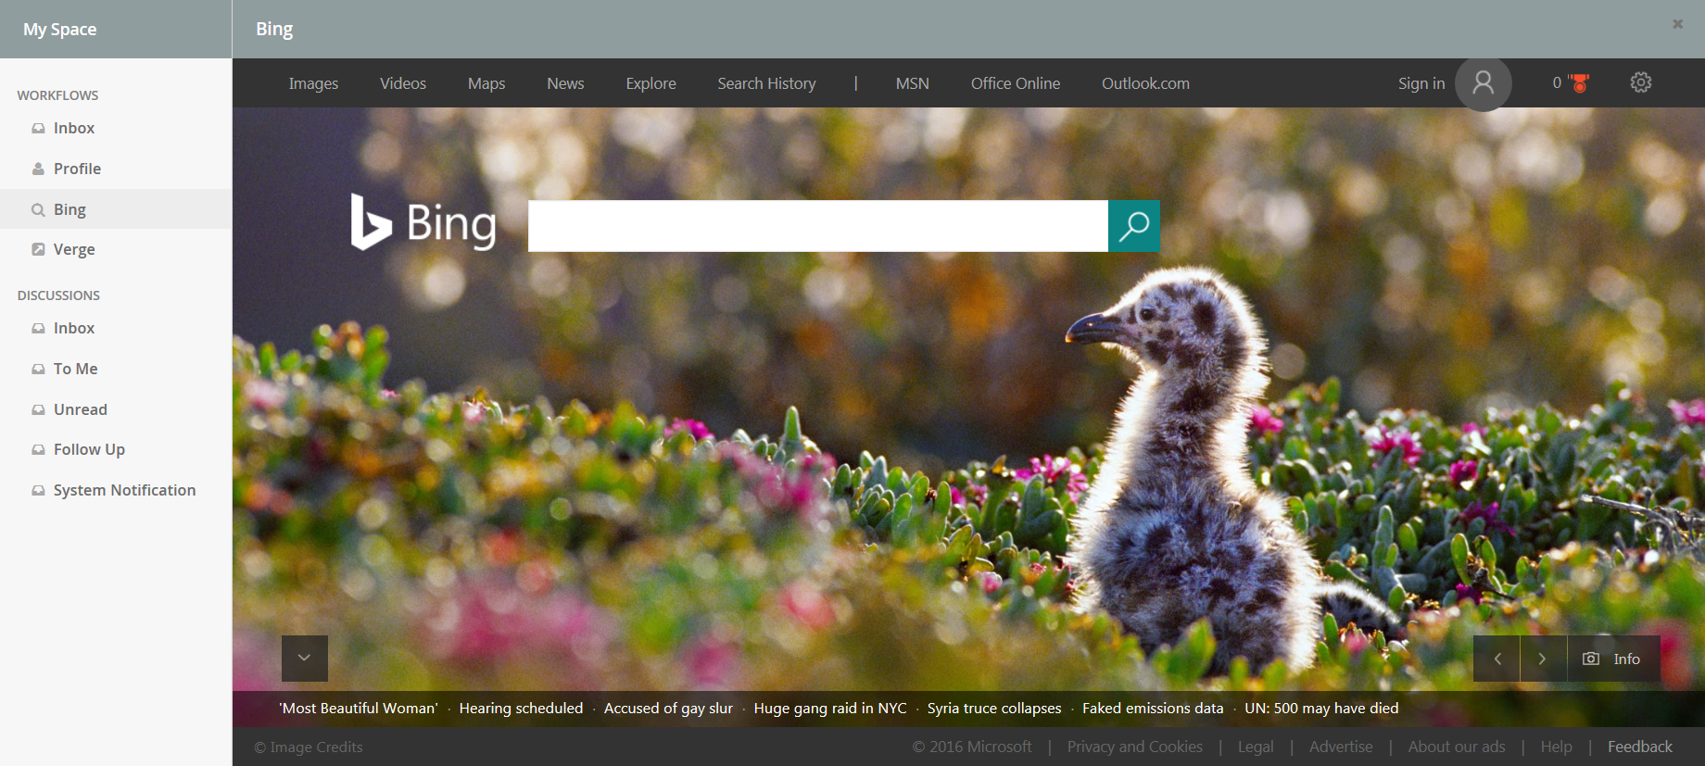The height and width of the screenshot is (766, 1705).
Task: Show the previous background image
Action: (1497, 659)
